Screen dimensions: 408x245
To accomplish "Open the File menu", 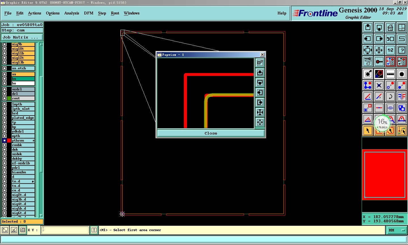I will pos(8,13).
